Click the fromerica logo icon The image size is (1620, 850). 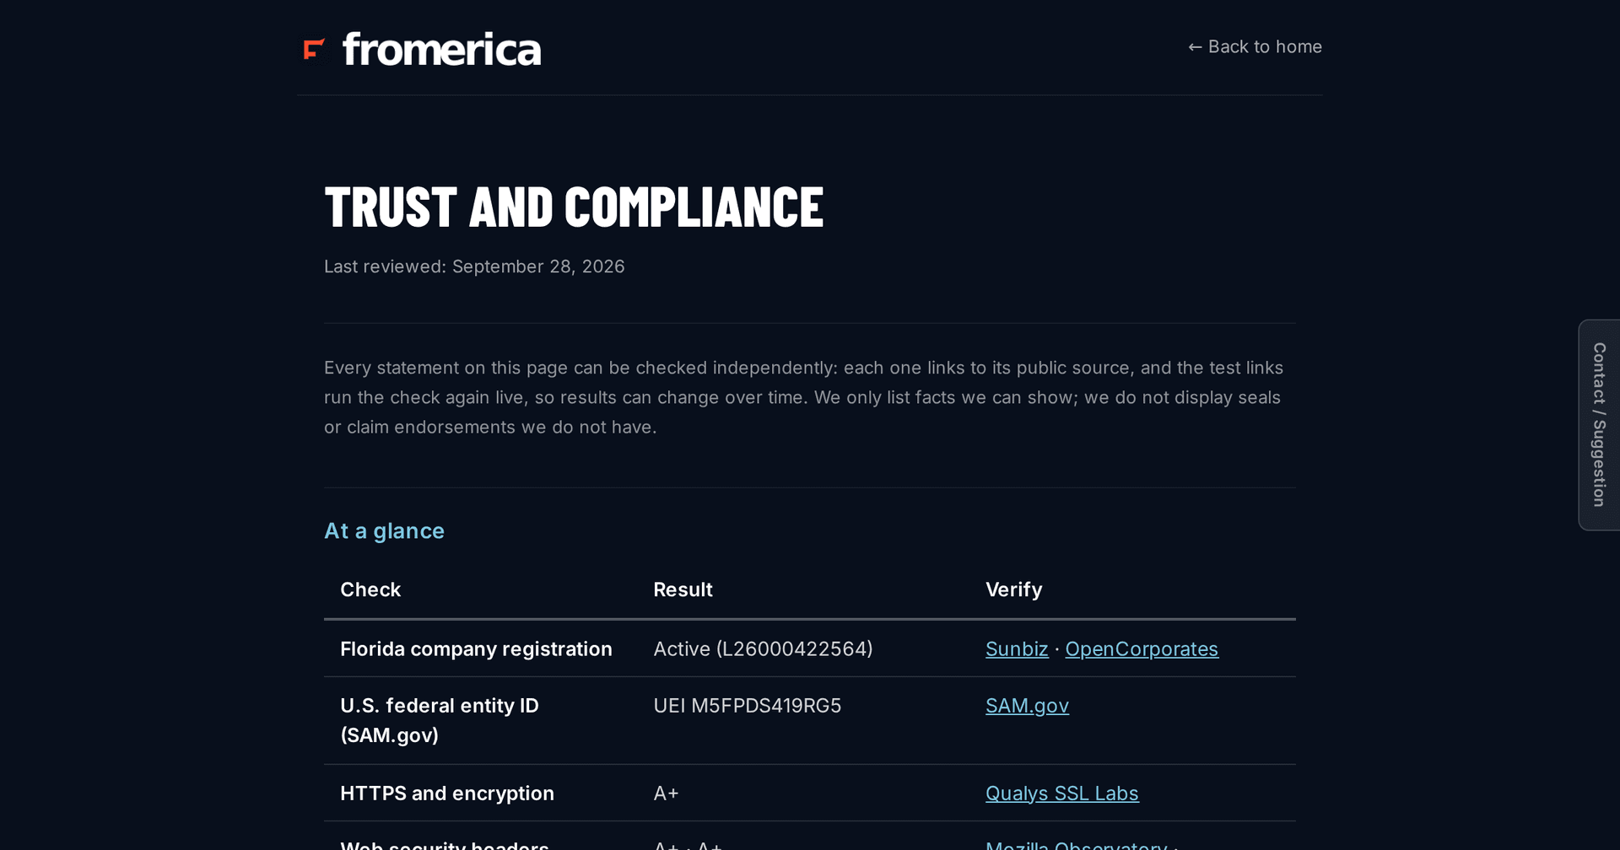(x=314, y=50)
